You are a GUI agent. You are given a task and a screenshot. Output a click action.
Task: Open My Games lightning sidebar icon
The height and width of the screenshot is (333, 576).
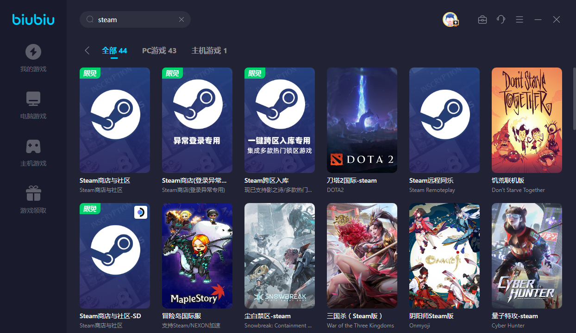[x=33, y=52]
